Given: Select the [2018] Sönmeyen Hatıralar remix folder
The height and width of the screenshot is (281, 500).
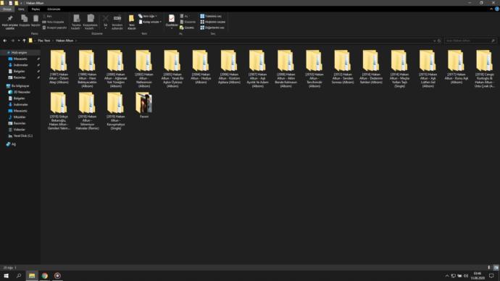Looking at the screenshot, I should pos(87,112).
